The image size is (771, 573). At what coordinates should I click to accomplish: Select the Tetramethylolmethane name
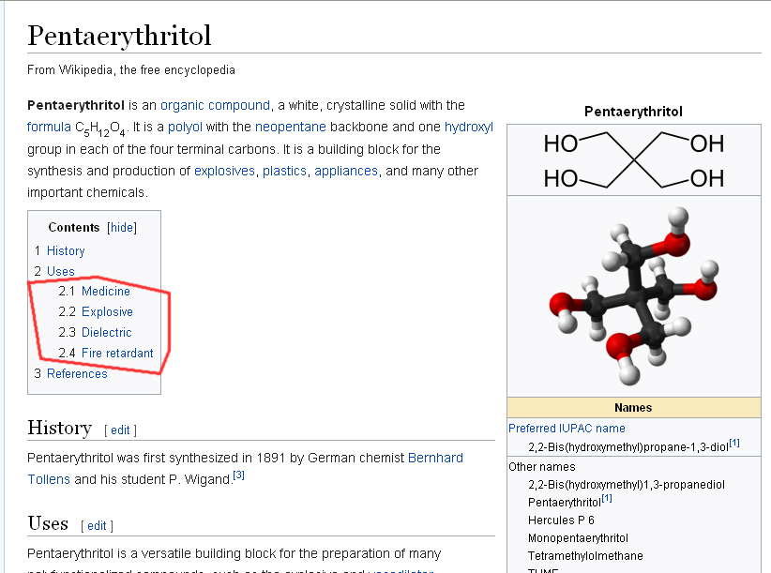tap(585, 556)
